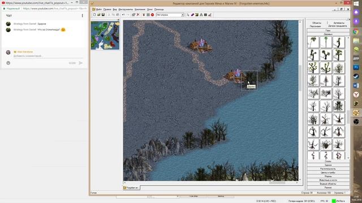Pick the dense dark bushy tree thumbnail
Image resolution: width=362 pixels, height=203 pixels.
tap(338, 106)
